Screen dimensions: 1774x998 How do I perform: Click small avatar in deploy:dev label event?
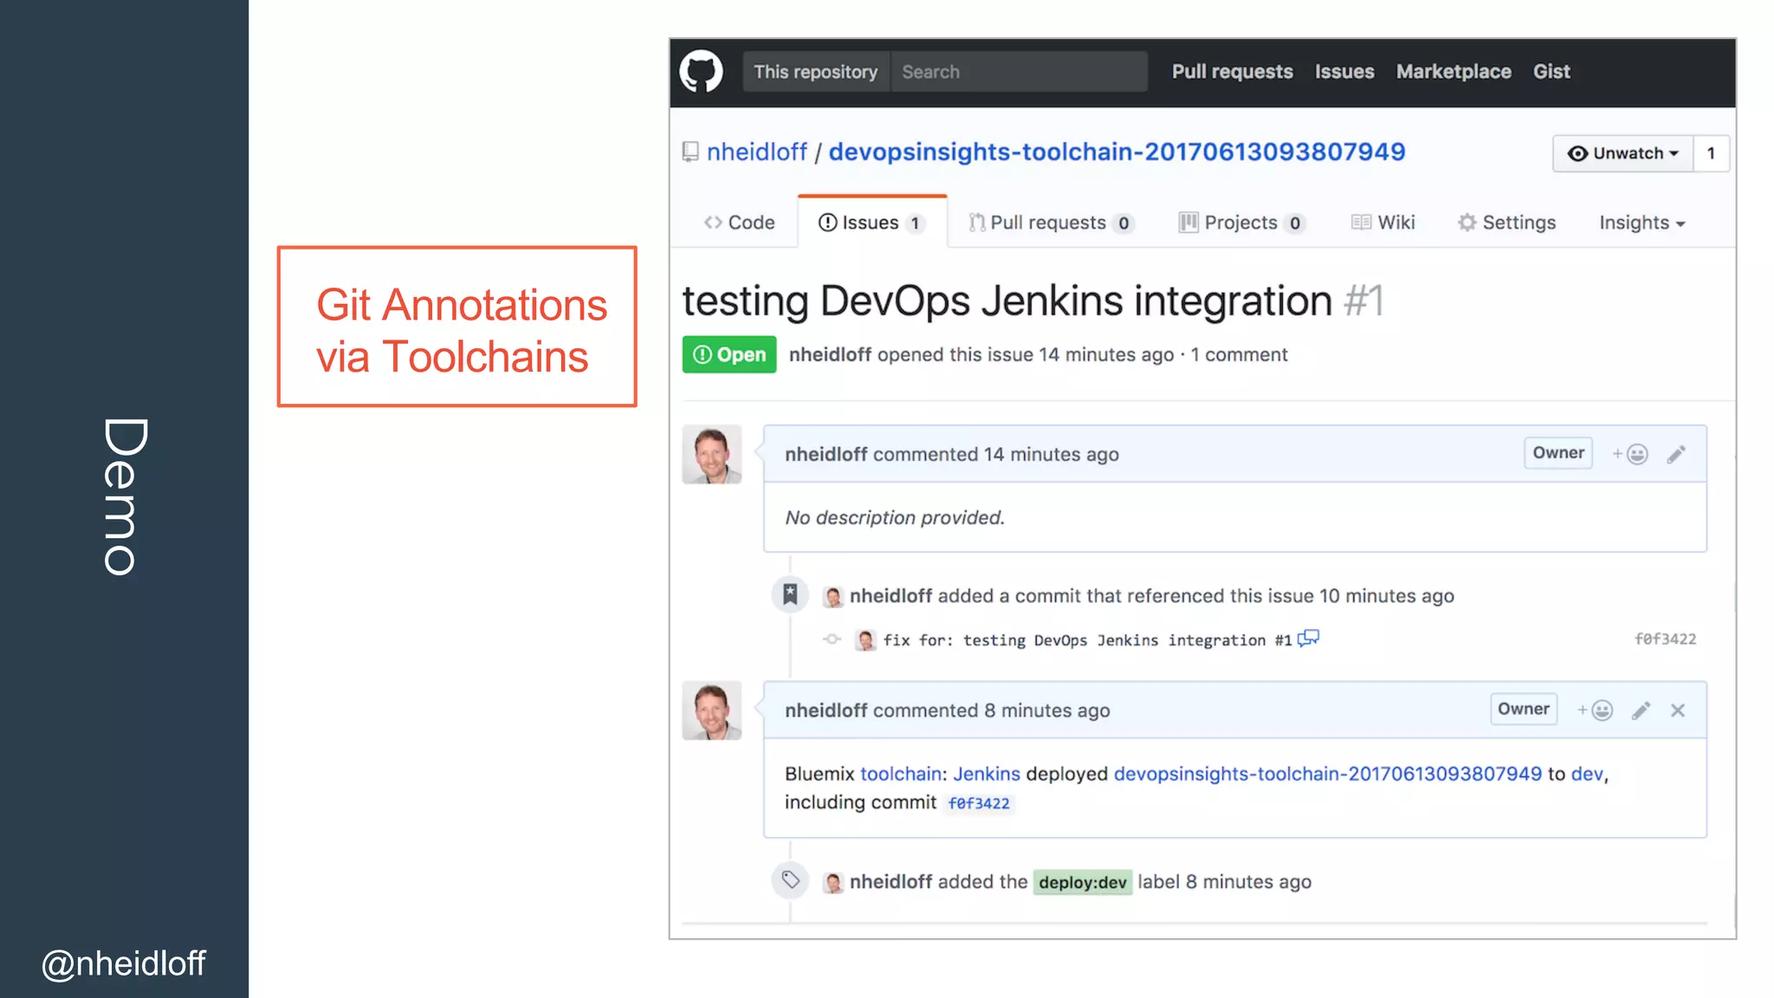coord(833,882)
